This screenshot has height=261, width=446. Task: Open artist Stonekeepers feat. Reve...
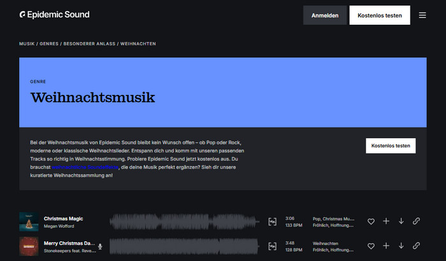[70, 251]
